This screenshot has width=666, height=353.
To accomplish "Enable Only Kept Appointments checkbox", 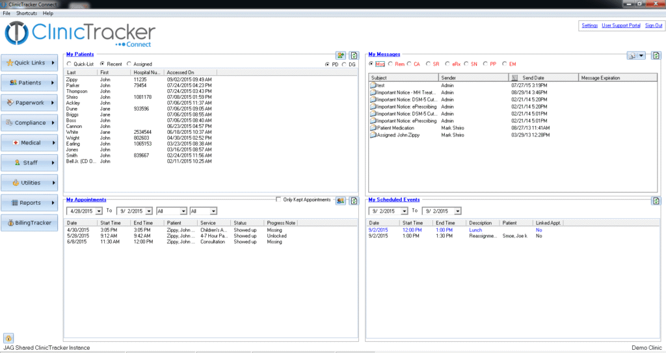I will [278, 199].
